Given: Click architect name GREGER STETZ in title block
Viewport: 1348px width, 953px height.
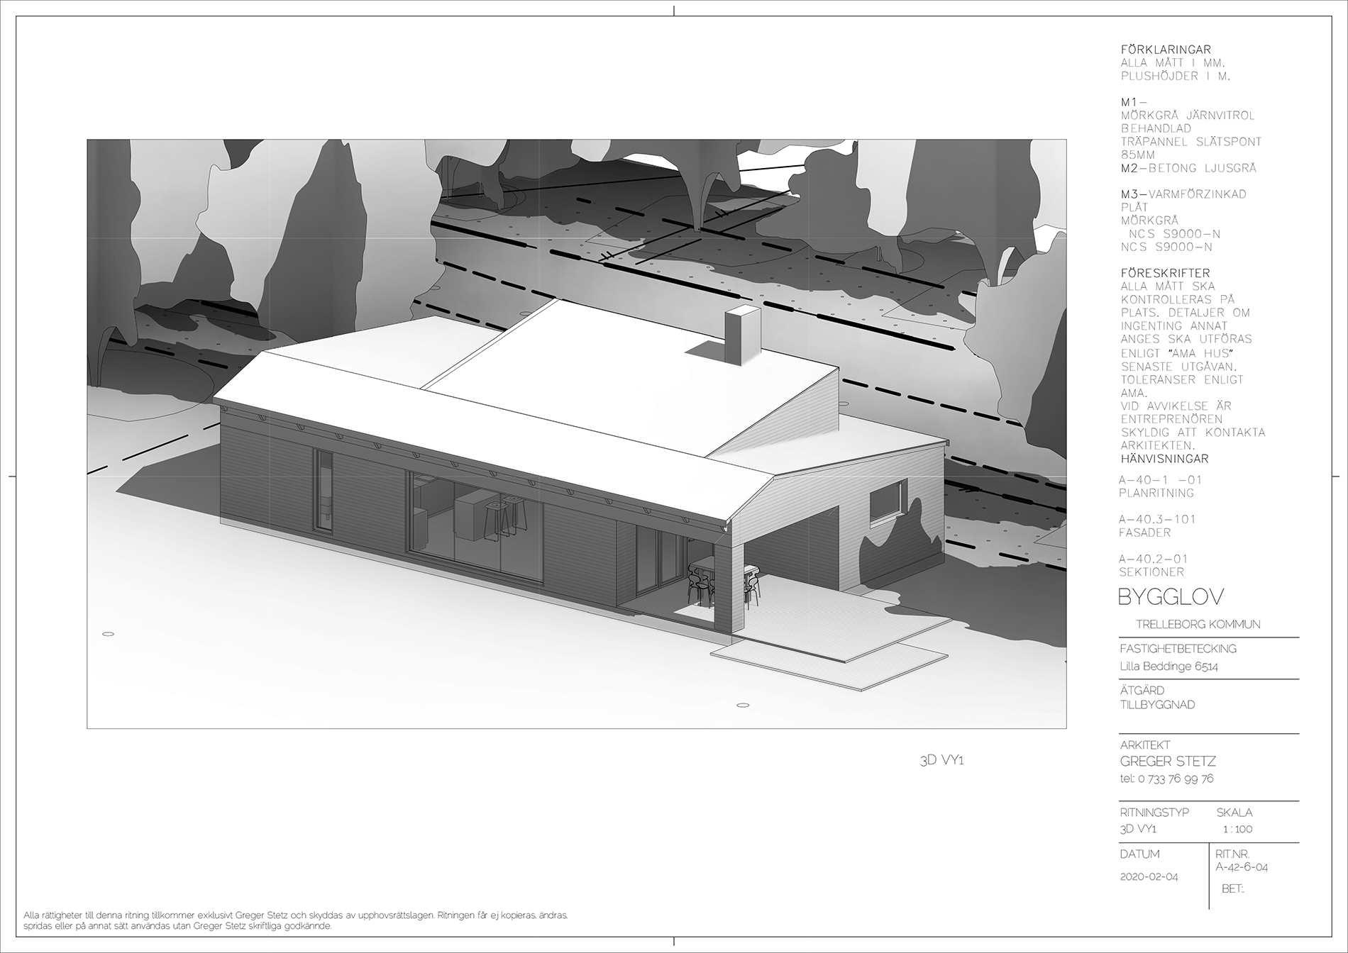Looking at the screenshot, I should click(1167, 762).
